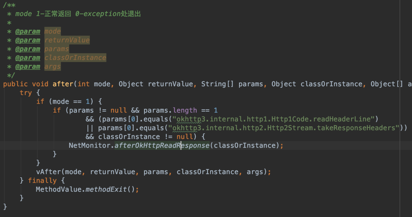This screenshot has height=217, width=412.
Task: Click the "try" keyword
Action: tap(26, 93)
